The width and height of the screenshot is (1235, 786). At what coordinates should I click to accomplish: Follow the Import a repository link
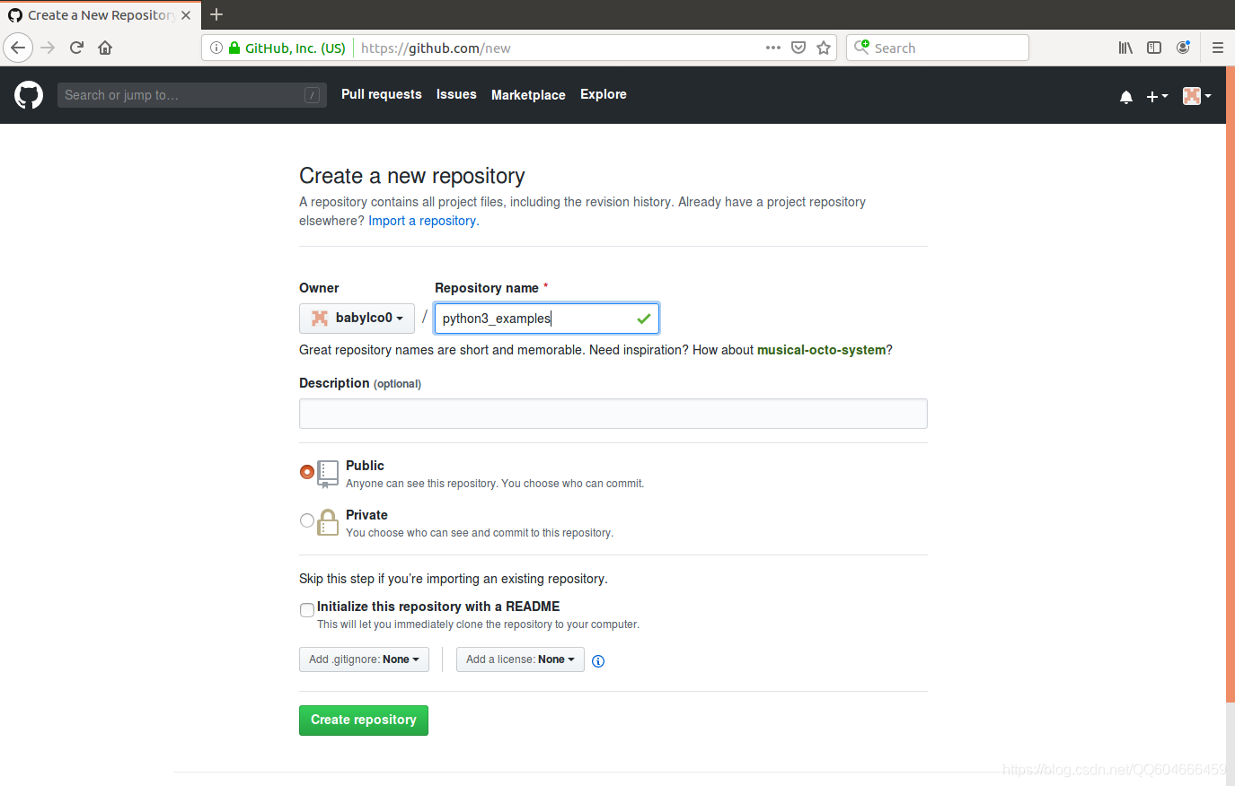pyautogui.click(x=424, y=221)
